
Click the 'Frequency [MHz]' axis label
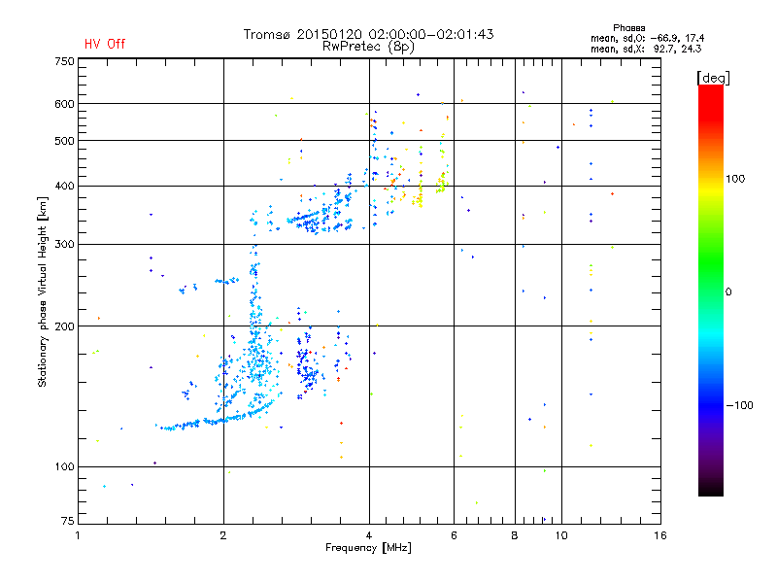[368, 548]
